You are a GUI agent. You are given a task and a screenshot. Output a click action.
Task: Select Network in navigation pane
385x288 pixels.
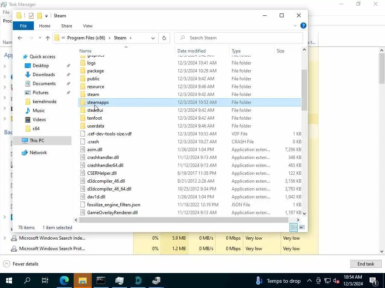[x=38, y=153]
